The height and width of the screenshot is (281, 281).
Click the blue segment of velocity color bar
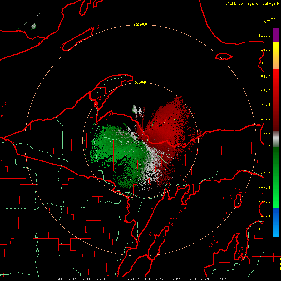tap(276, 223)
